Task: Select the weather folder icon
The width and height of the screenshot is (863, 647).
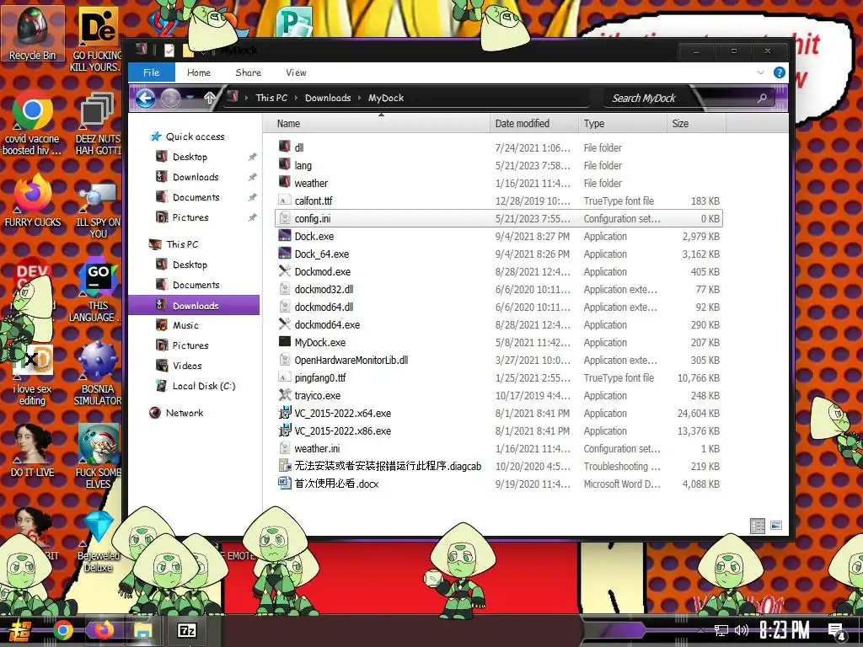Action: pos(285,182)
